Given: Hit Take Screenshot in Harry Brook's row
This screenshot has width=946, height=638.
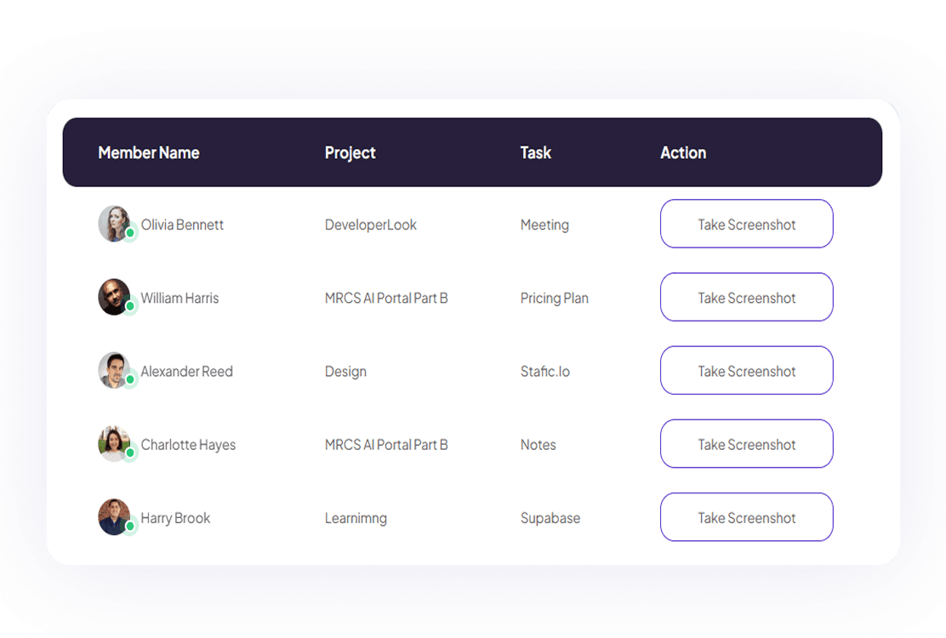Looking at the screenshot, I should (746, 517).
